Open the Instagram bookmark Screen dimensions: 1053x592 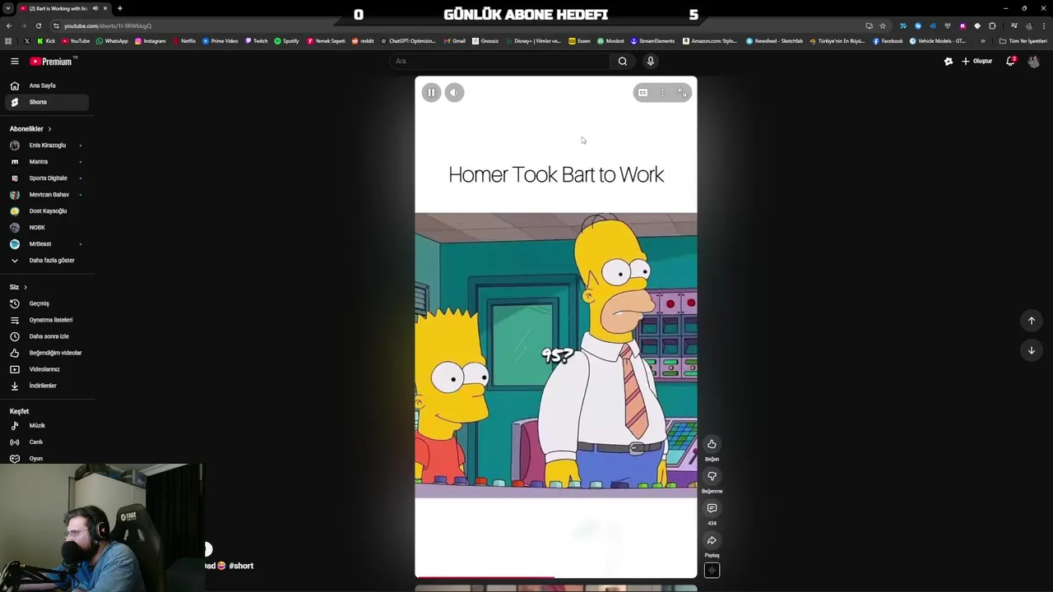pos(150,41)
